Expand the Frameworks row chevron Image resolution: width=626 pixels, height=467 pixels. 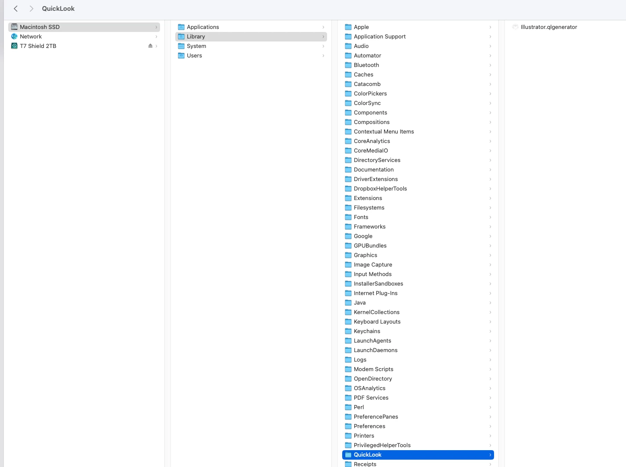(490, 226)
